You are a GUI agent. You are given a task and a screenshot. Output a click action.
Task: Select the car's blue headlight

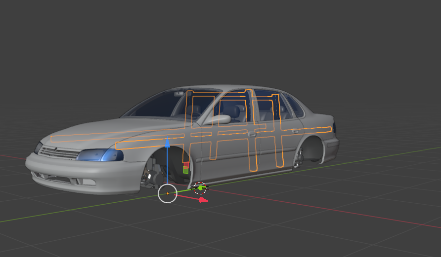[x=100, y=155]
